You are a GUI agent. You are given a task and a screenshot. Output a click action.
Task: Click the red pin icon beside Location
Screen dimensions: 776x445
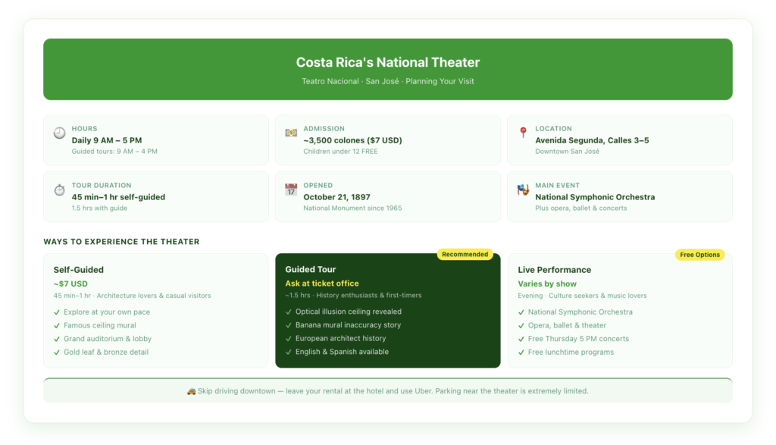click(523, 132)
